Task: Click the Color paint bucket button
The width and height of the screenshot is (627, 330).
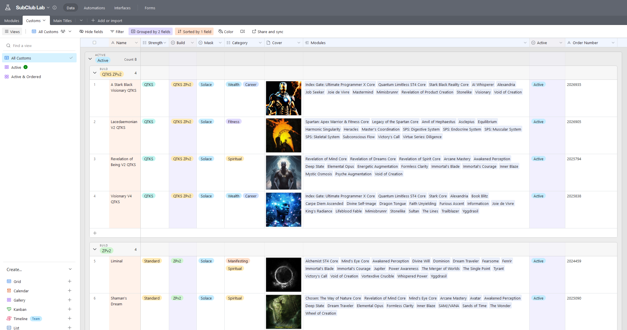Action: tap(226, 32)
